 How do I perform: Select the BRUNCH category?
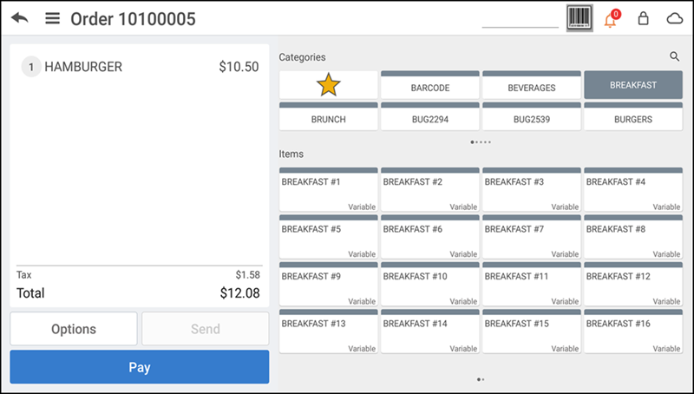[329, 116]
